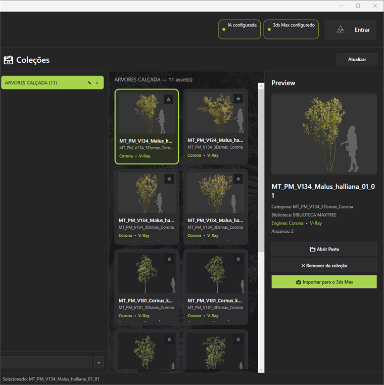Image resolution: width=384 pixels, height=385 pixels.
Task: Click scrollbar up arrow in asset list
Action: [x=261, y=86]
